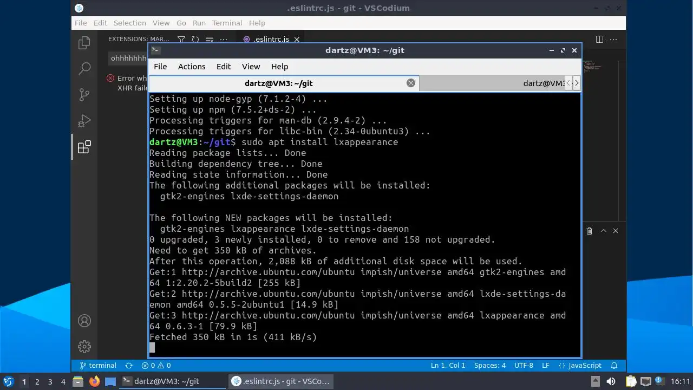
Task: Open extensions view more actions menu
Action: tap(224, 39)
